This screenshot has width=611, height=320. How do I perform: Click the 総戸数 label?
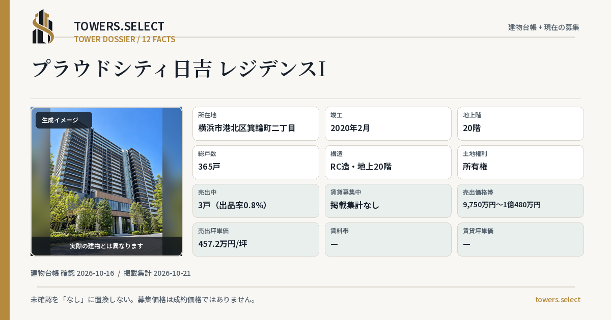coord(207,154)
